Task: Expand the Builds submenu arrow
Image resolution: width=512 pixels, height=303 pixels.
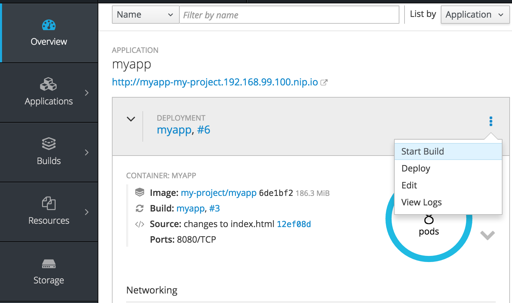Action: 87,153
